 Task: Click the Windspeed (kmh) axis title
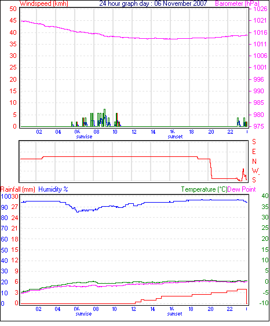click(44, 3)
